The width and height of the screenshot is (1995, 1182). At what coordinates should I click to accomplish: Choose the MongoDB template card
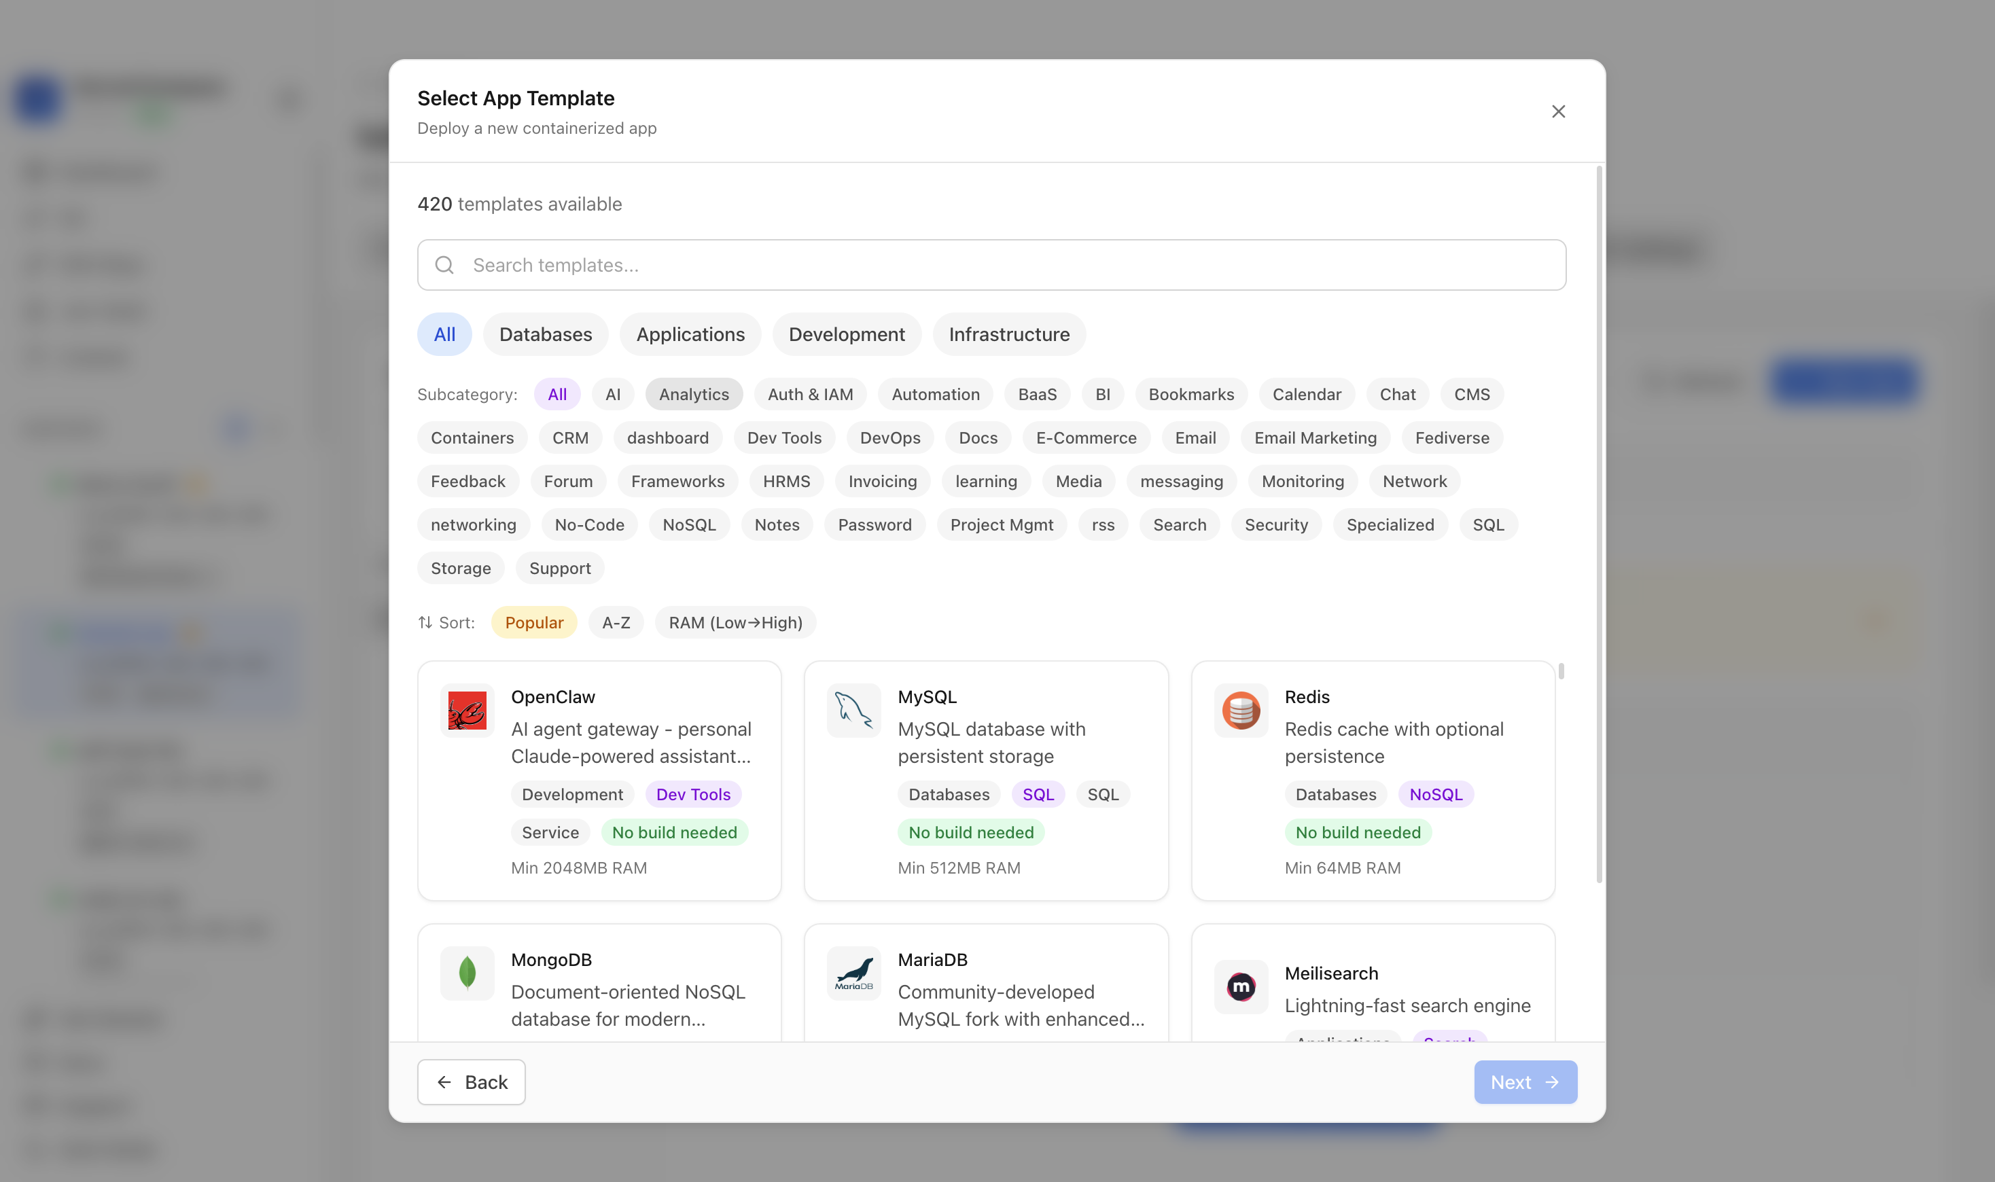[x=599, y=983]
